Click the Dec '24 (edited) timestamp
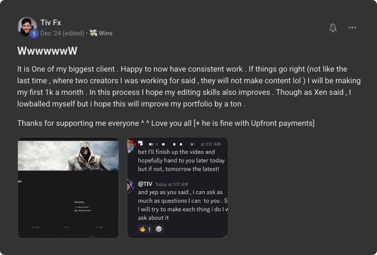Screen dimensions: 377x255 62,33
